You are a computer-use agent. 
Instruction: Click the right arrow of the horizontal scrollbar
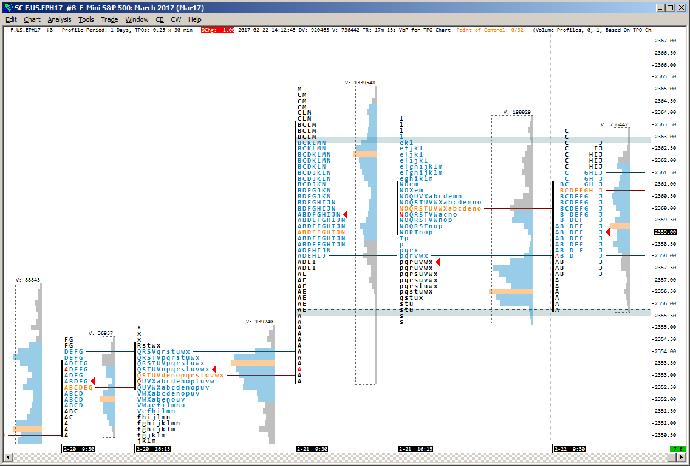[x=681, y=458]
